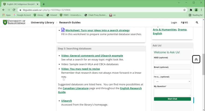Open the PAWS link in header
The width and height of the screenshot is (205, 111).
pos(184,23)
